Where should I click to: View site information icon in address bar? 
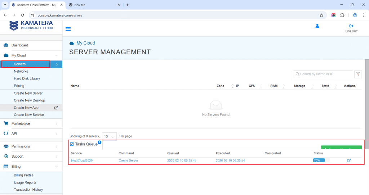pos(33,15)
